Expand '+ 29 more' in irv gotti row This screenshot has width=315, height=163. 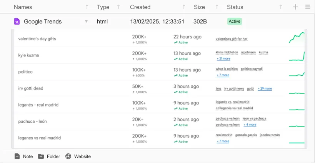click(265, 88)
